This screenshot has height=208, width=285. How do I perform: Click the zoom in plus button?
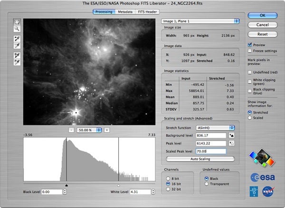tap(107, 130)
